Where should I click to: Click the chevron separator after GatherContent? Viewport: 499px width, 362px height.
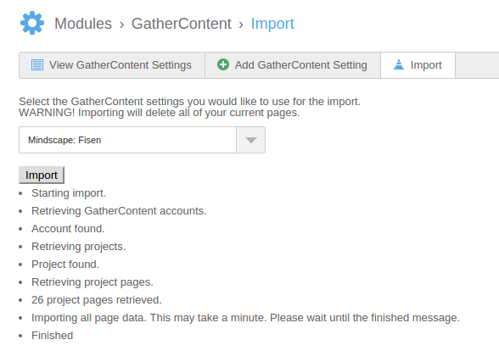click(x=241, y=25)
